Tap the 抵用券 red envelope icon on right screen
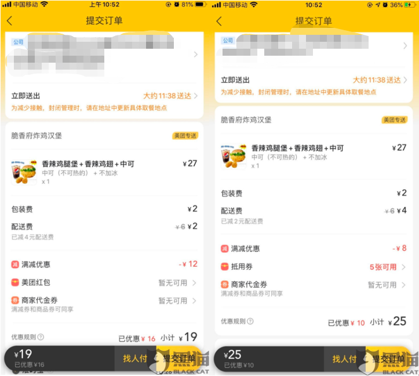This screenshot has width=419, height=376. pyautogui.click(x=224, y=266)
